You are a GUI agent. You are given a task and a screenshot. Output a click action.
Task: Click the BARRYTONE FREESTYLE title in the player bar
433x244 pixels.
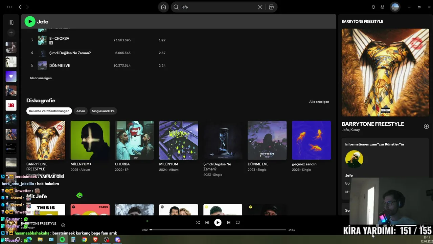39,223
